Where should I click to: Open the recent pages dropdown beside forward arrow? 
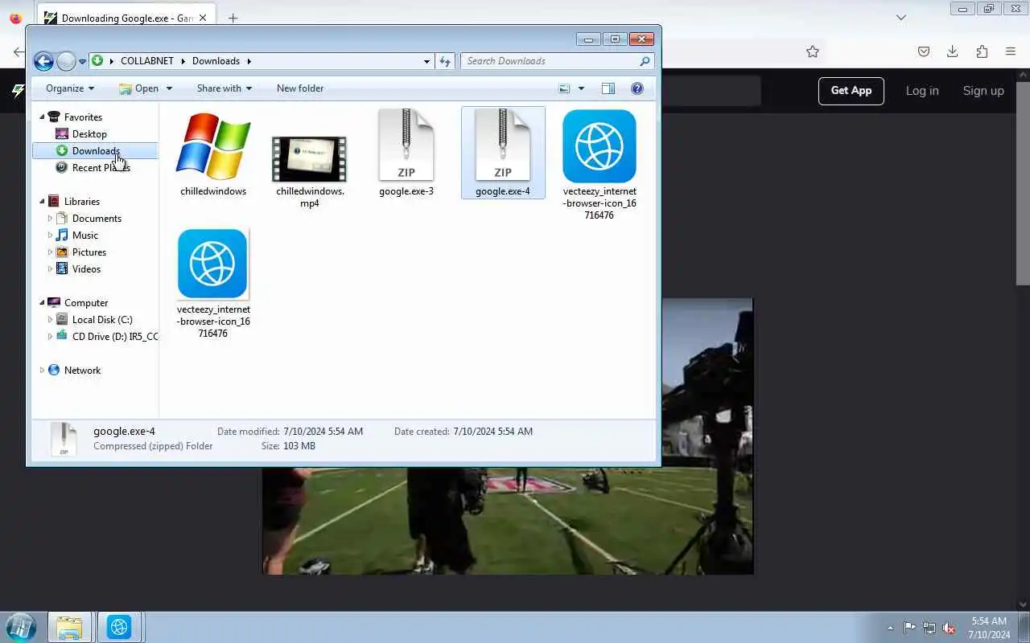[82, 62]
